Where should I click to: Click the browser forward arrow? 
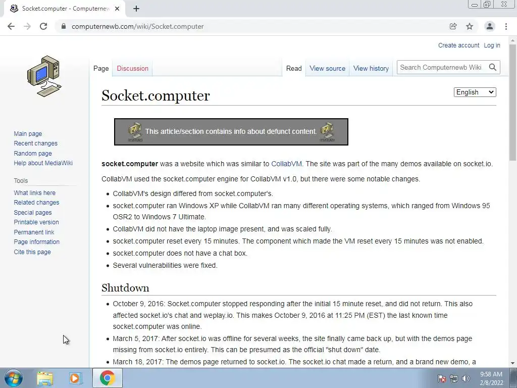27,26
